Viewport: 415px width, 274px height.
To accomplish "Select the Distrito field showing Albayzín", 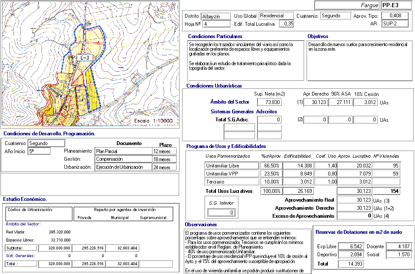I will [216, 16].
